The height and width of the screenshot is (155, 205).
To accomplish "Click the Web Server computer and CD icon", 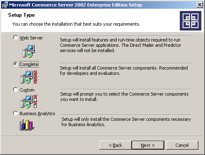I will click(28, 51).
